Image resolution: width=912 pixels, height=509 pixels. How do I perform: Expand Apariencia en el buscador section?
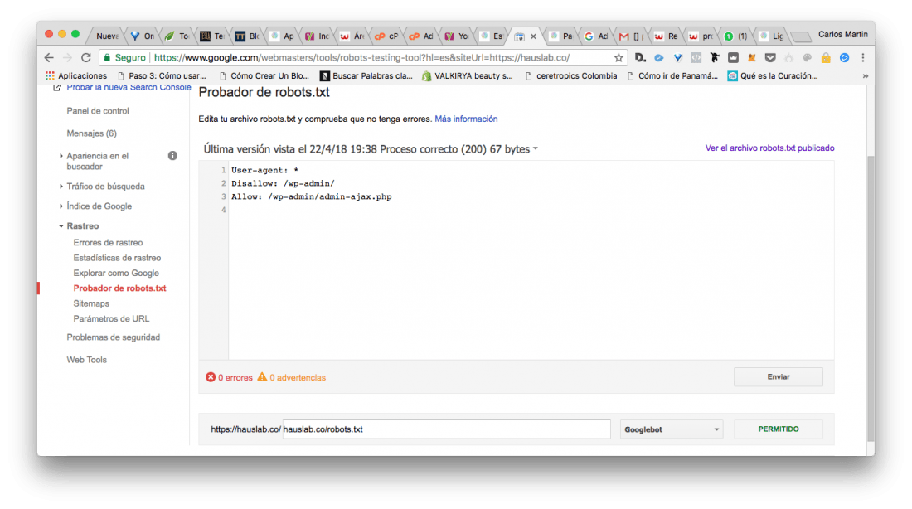point(61,156)
